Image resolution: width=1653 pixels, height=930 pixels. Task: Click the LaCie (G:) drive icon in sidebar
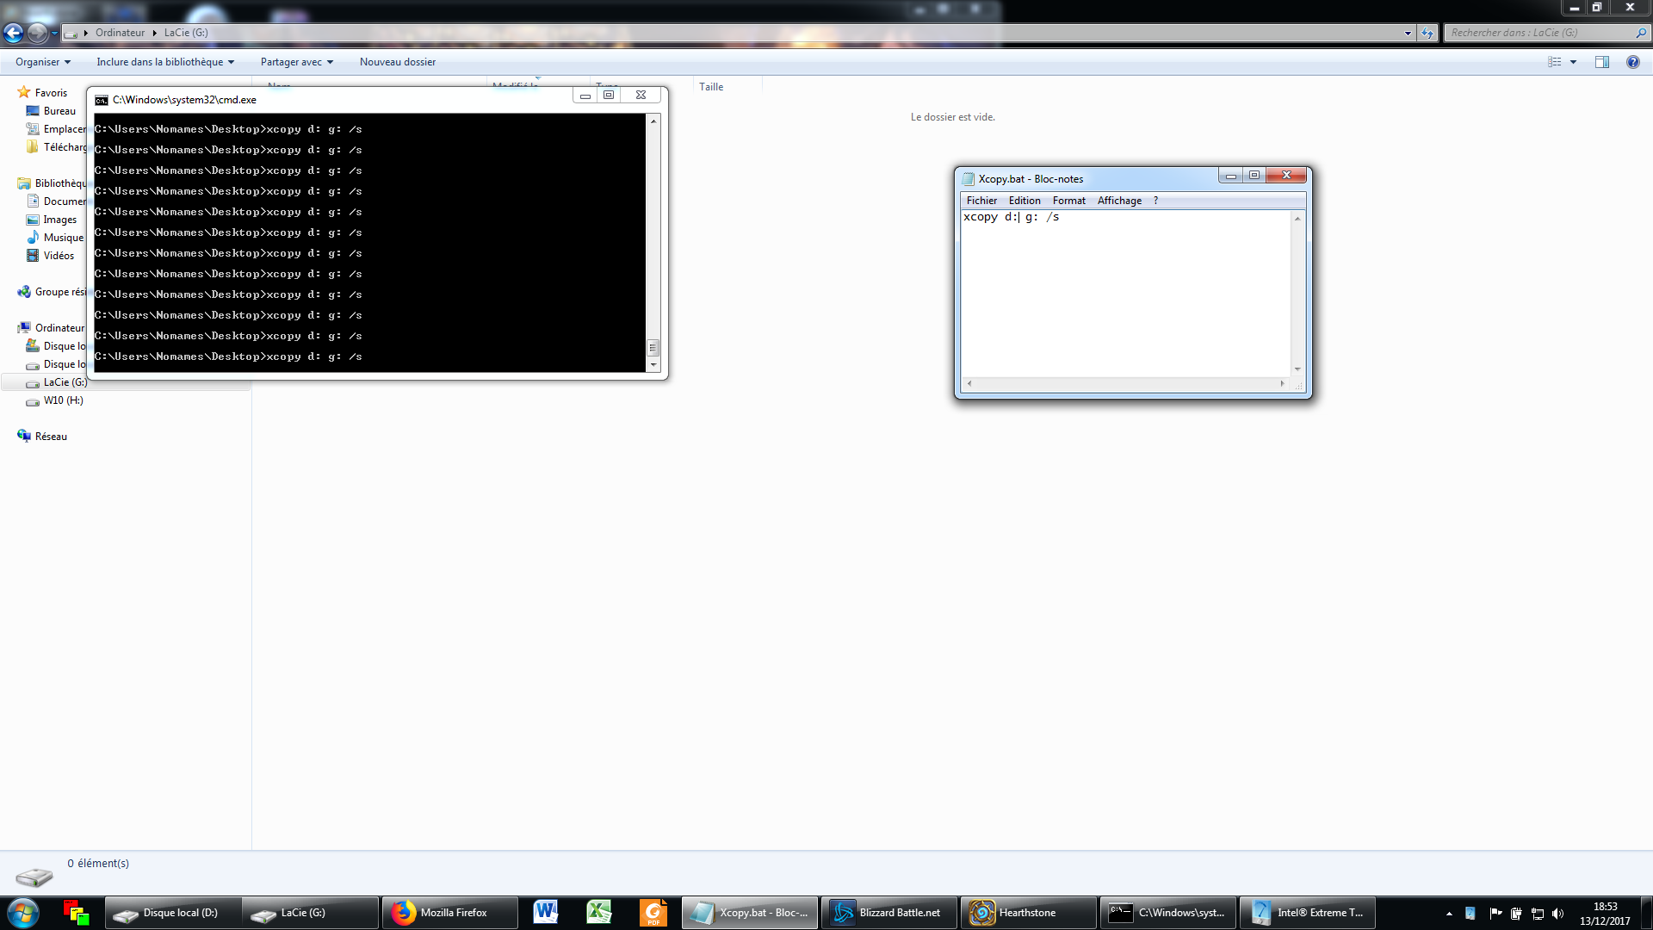(x=33, y=383)
